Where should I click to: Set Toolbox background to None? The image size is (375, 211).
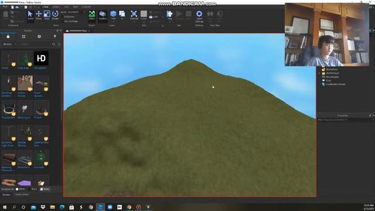point(45,189)
